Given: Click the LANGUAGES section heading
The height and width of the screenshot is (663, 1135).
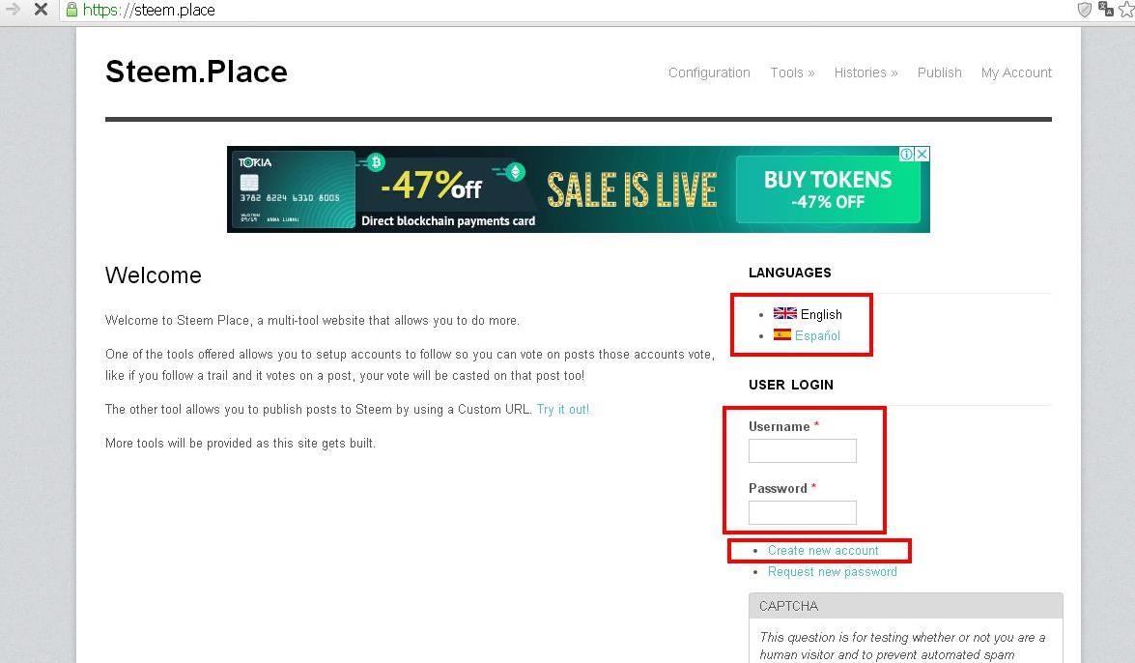Looking at the screenshot, I should point(790,273).
